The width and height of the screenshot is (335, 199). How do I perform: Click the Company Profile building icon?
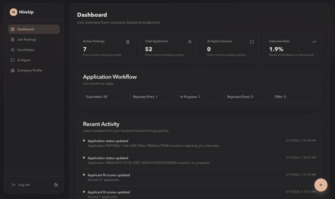(x=12, y=70)
